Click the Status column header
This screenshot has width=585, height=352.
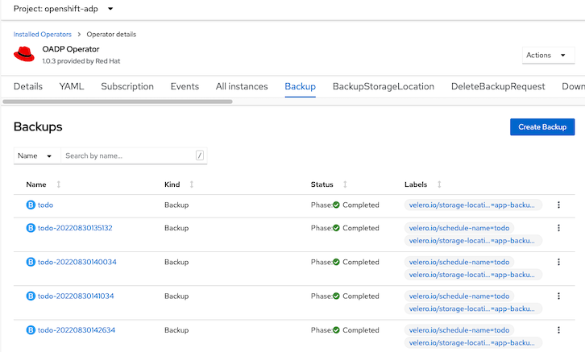coord(322,184)
